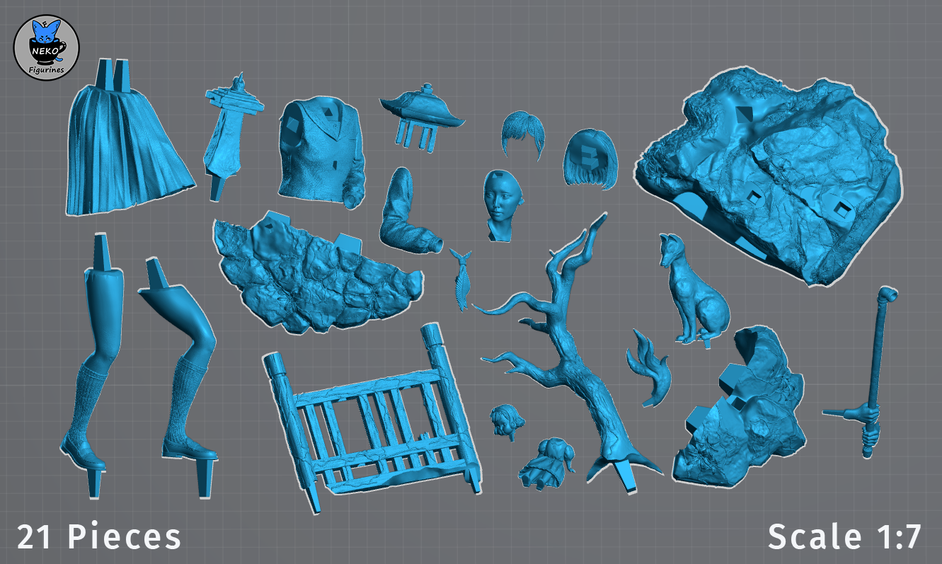Click the Neko Figurines logo

[47, 47]
